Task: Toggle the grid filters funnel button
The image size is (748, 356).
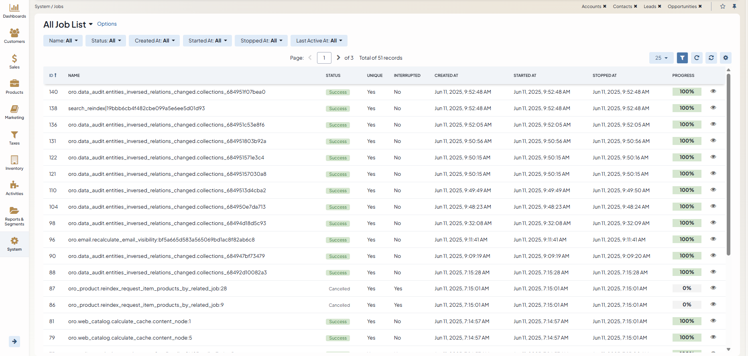Action: (x=682, y=58)
